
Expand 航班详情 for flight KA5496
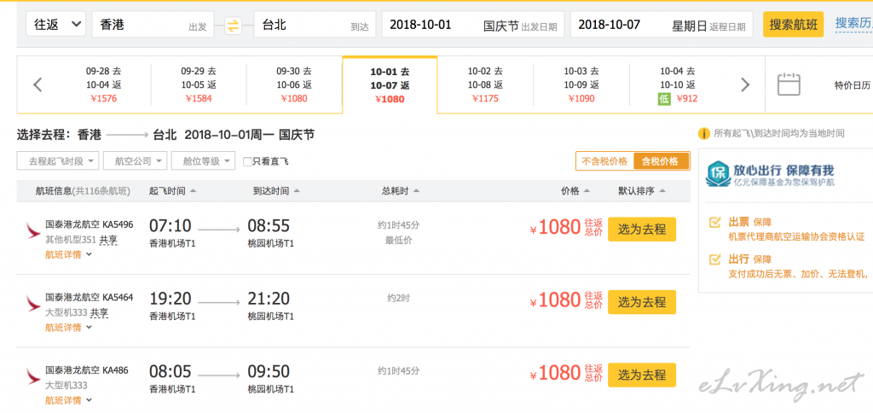pyautogui.click(x=68, y=254)
